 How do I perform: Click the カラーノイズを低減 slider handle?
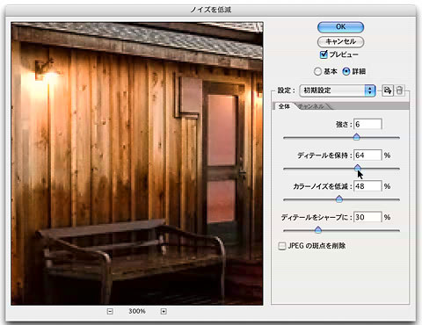(339, 199)
